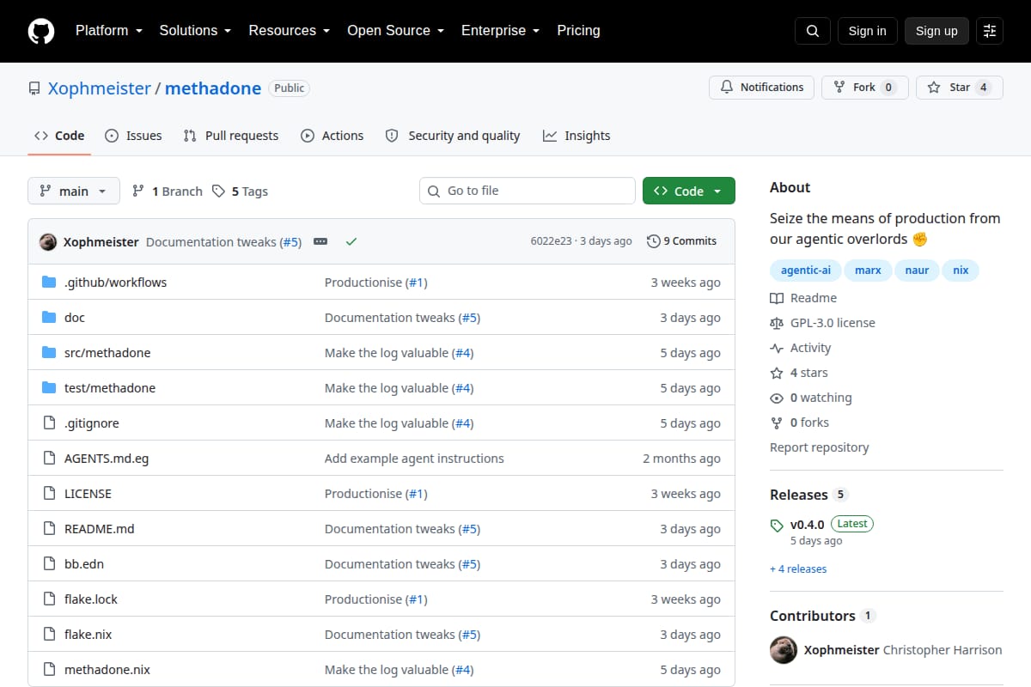View the green check status icon
Screen dimensions: 1031x687
(x=351, y=241)
